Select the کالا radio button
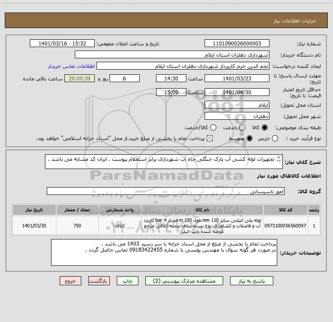333x322 pixels. pyautogui.click(x=265, y=128)
